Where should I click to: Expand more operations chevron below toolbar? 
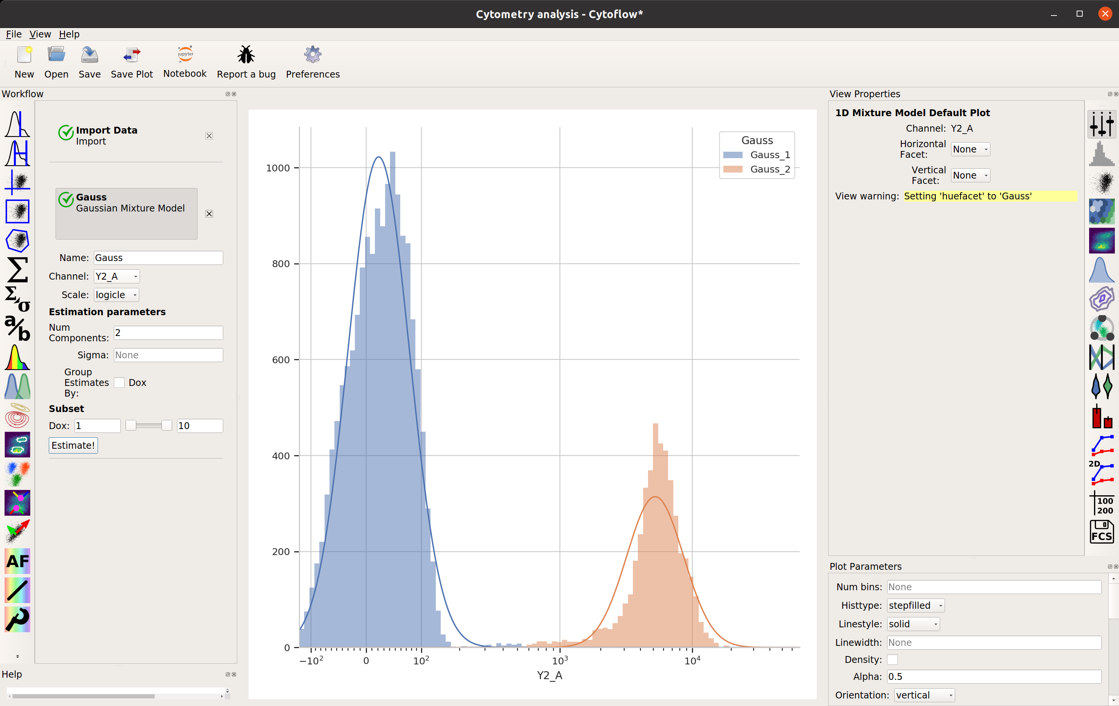point(18,656)
